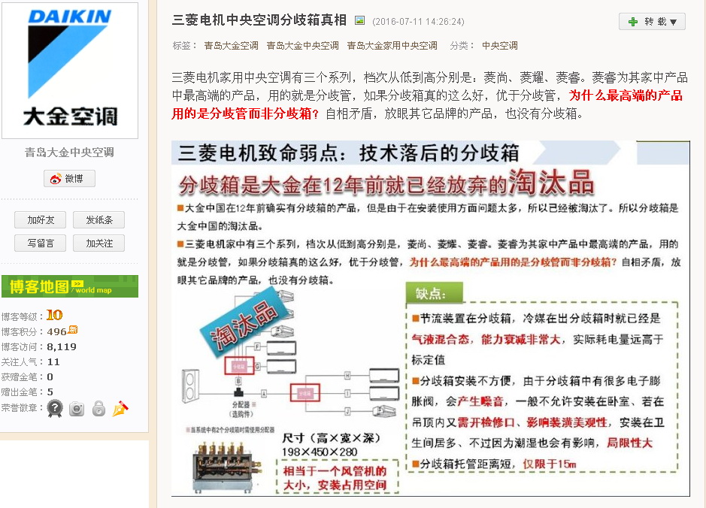This screenshot has width=706, height=508.
Task: Click the camera badge icon
Action: click(x=77, y=409)
